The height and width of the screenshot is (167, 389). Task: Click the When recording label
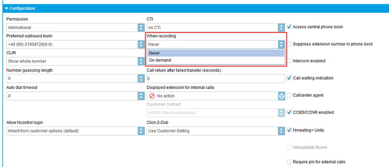(x=161, y=36)
